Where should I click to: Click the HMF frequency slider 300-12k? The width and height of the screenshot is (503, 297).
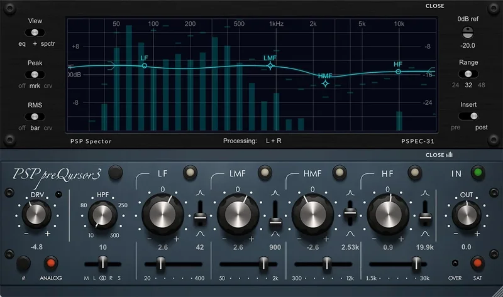(323, 264)
